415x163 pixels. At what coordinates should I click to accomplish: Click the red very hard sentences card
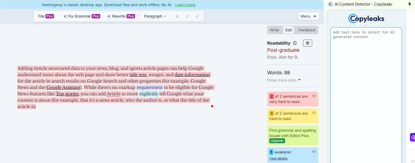(x=292, y=99)
